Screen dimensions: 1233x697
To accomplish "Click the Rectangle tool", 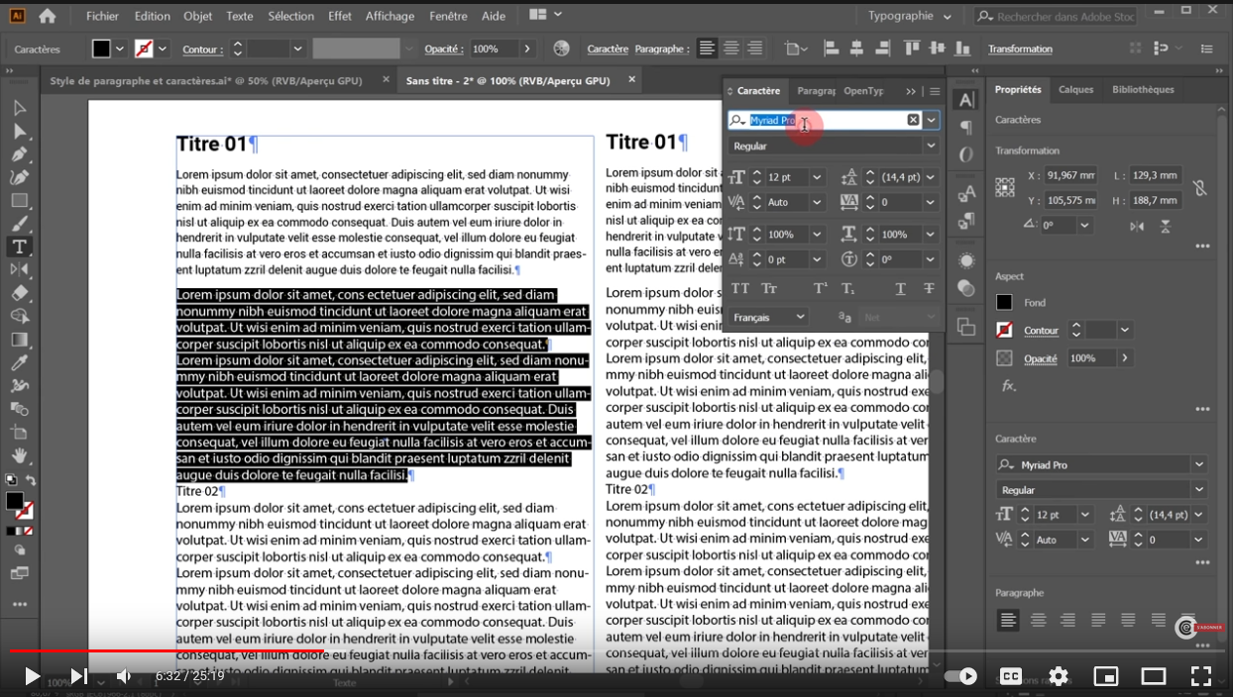I will pos(19,201).
